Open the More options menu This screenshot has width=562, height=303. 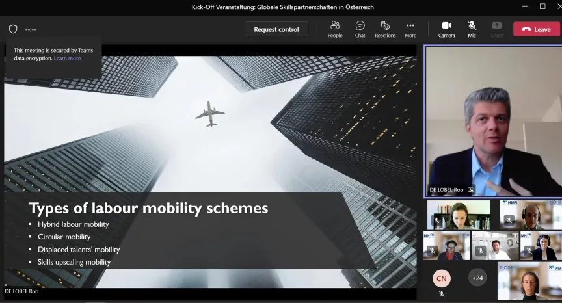pyautogui.click(x=410, y=29)
